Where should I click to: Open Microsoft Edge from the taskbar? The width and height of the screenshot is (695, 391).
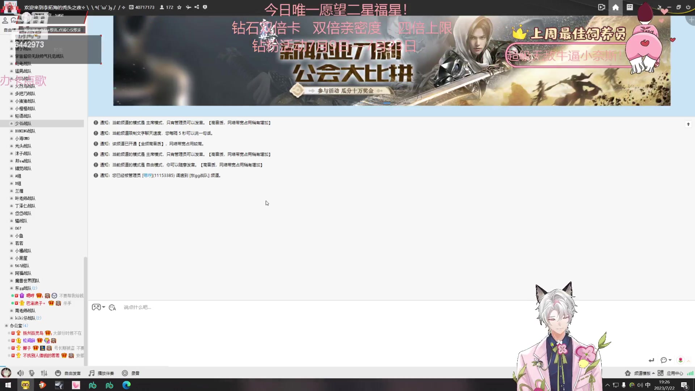click(126, 385)
